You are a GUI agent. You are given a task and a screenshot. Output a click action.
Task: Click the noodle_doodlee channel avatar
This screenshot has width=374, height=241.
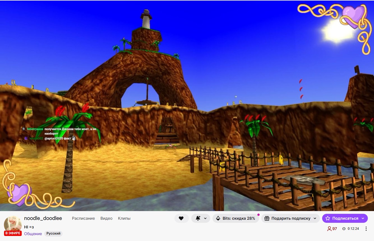(13, 224)
